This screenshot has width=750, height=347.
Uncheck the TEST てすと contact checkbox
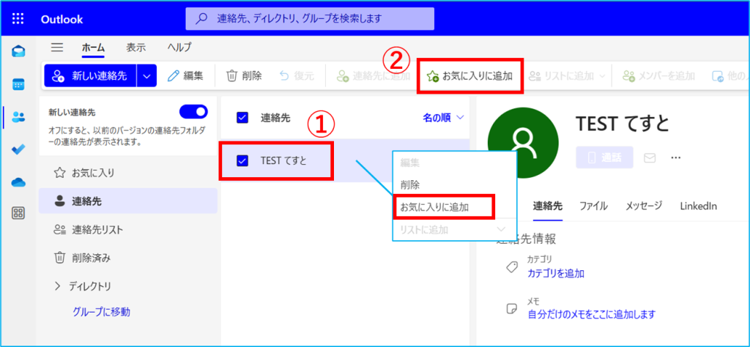[x=243, y=160]
